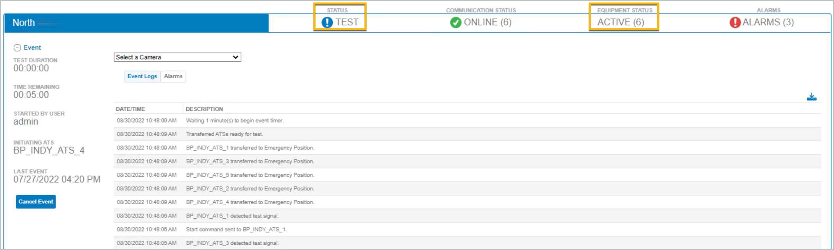The height and width of the screenshot is (250, 834).
Task: Select the 'Transferred ATSs ready for test' row
Action: click(x=467, y=134)
